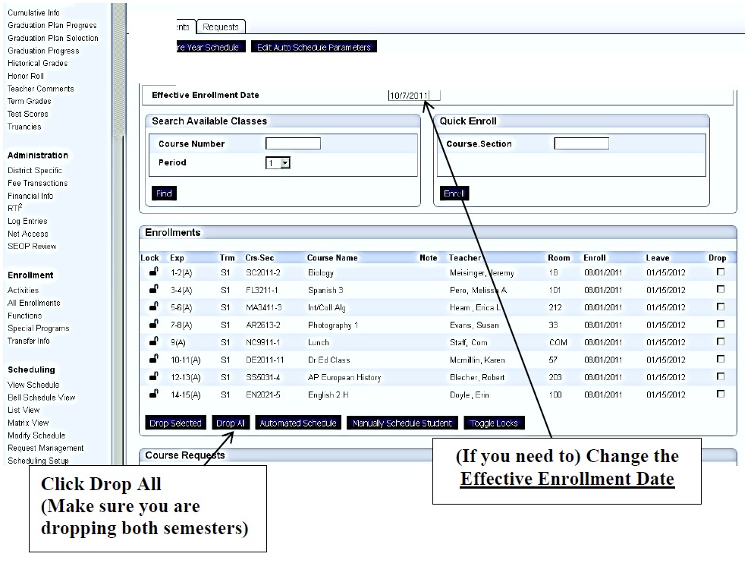Screen dimensions: 751x563
Task: Click the lock icon for Biology row
Action: pos(154,272)
